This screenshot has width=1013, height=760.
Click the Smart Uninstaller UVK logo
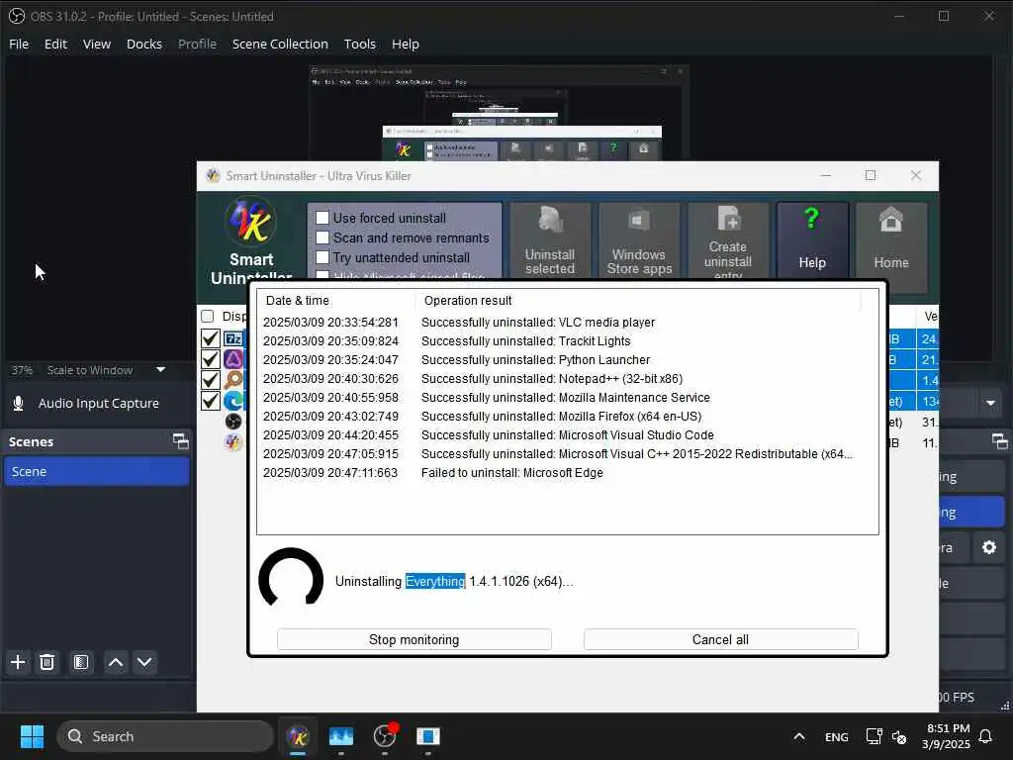point(250,222)
